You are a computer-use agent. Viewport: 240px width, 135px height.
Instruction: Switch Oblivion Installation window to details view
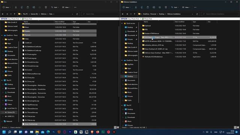click(x=235, y=127)
